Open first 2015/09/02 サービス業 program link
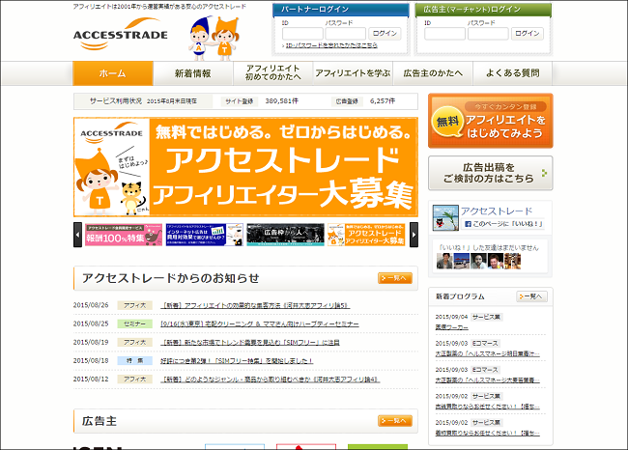 [x=487, y=407]
